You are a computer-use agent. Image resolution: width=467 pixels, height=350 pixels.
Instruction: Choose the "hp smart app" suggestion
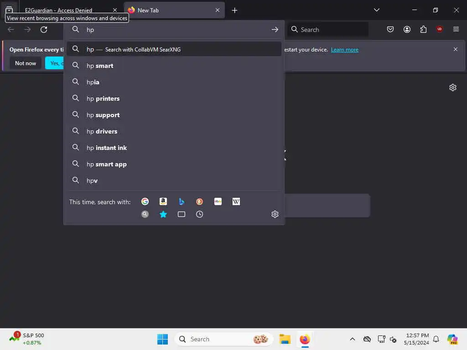pos(174,164)
